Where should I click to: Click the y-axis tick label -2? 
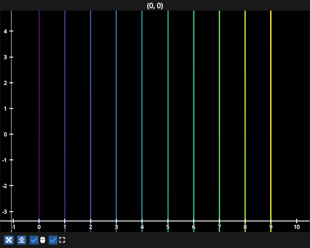pos(4,186)
